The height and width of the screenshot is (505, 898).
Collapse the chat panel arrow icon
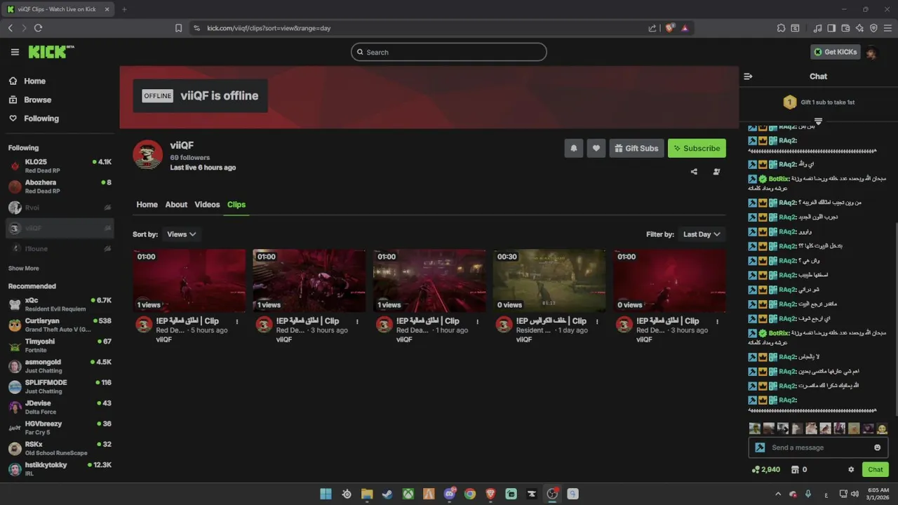coord(748,76)
